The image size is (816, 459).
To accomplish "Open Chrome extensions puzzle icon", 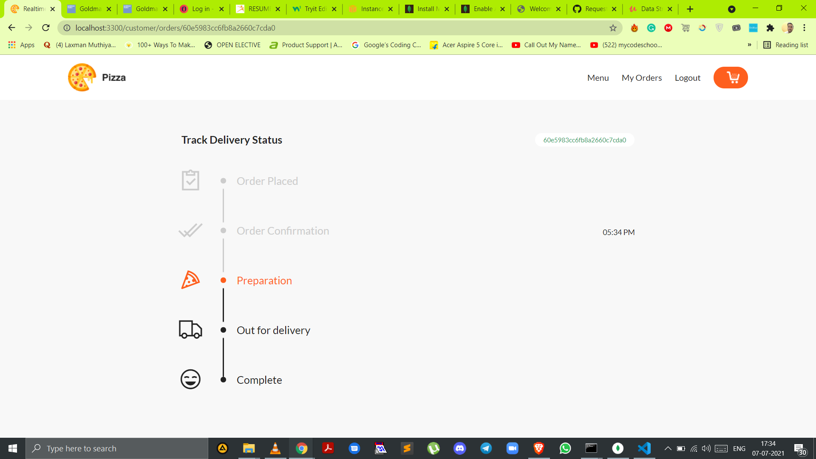I will tap(770, 28).
